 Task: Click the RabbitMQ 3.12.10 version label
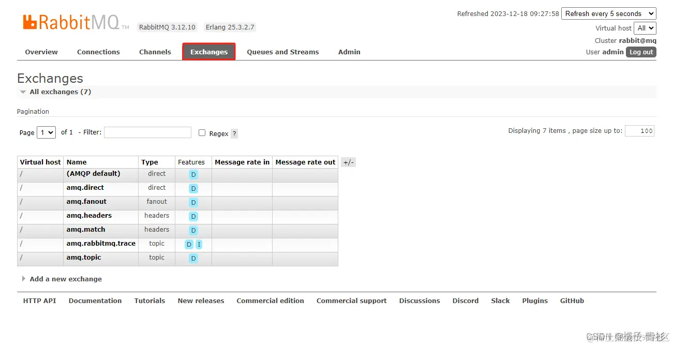[168, 27]
